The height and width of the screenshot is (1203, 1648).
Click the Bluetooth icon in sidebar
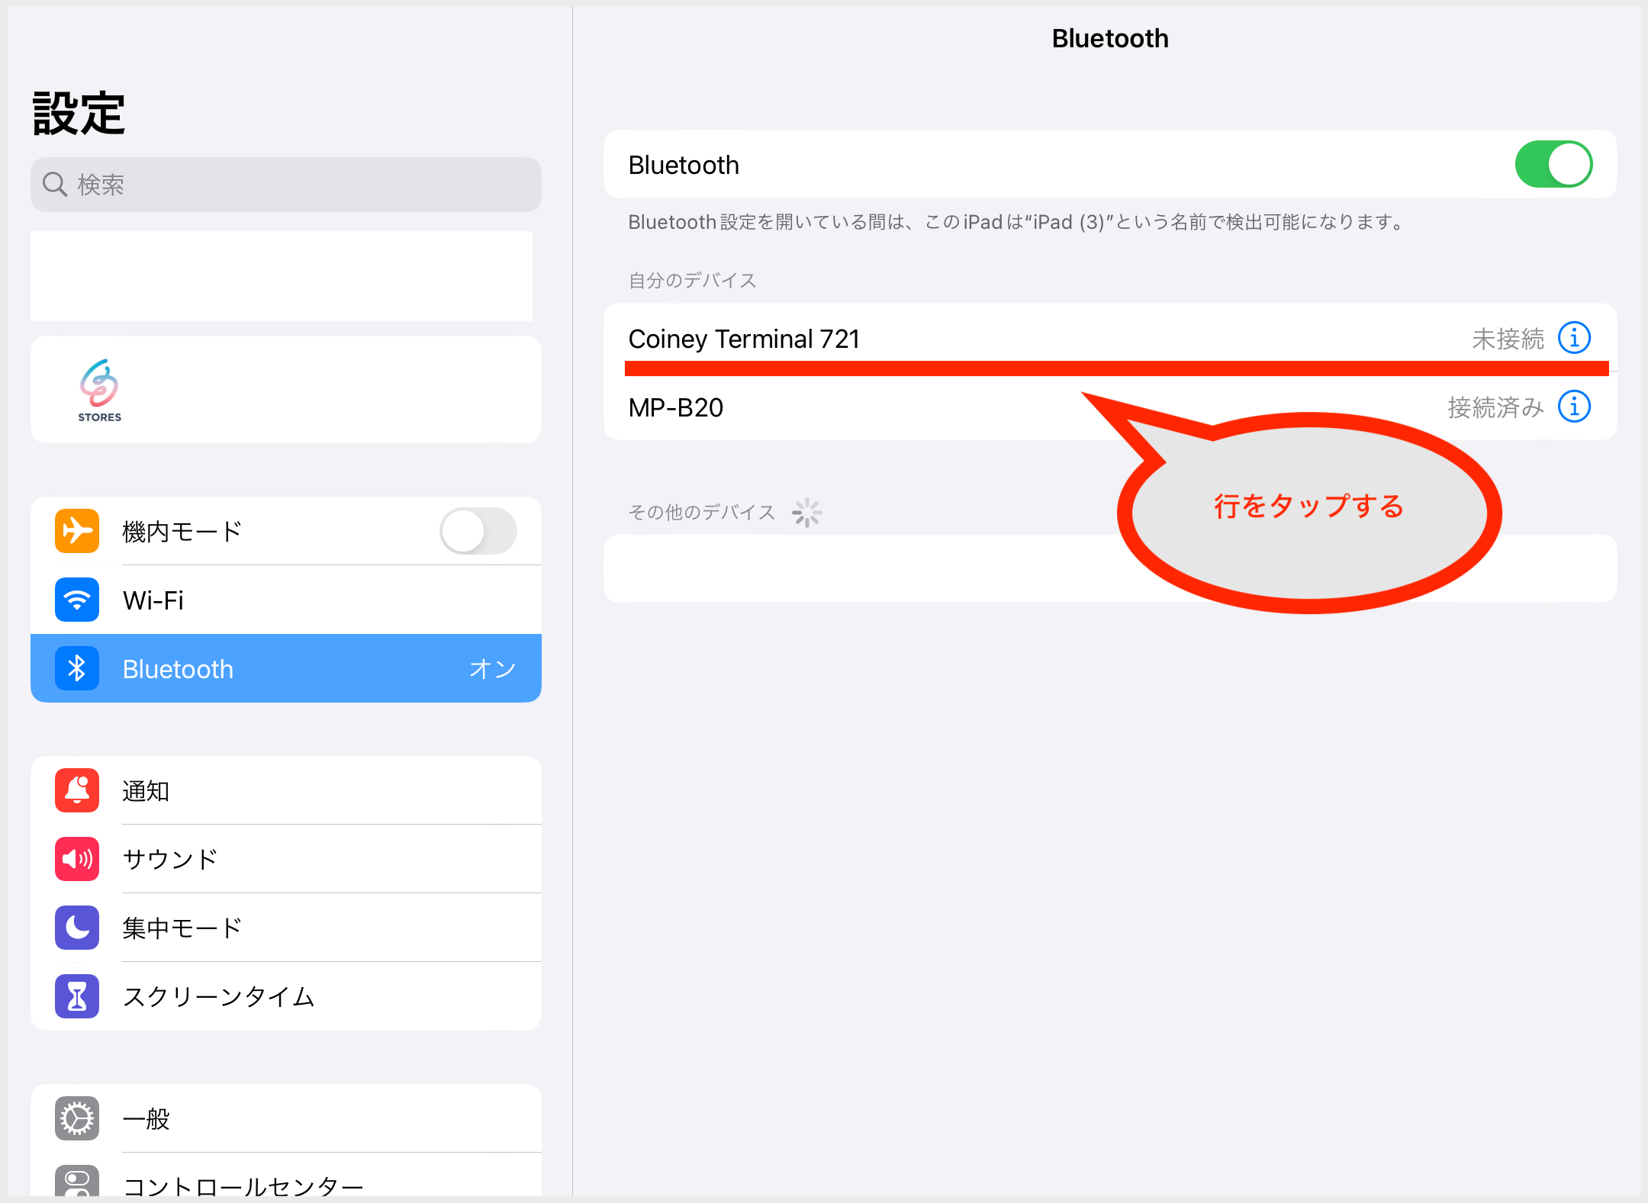(x=77, y=668)
